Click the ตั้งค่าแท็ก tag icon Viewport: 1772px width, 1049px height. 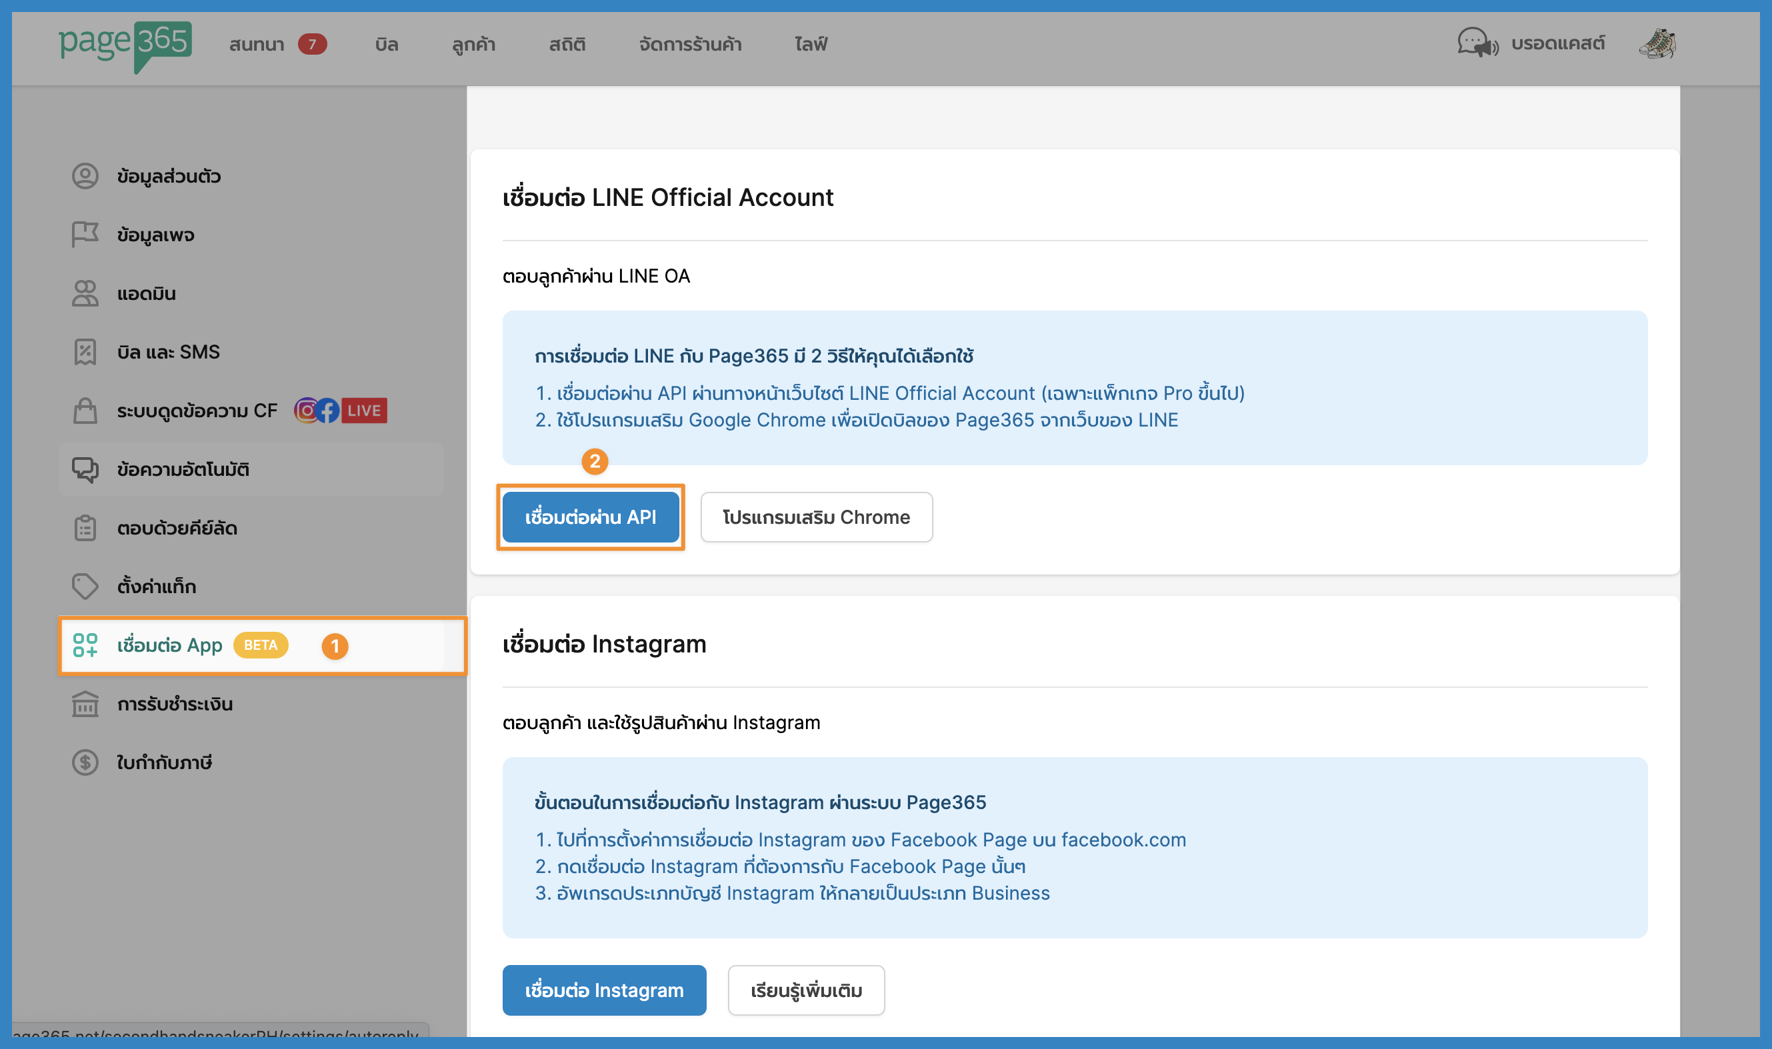coord(85,586)
